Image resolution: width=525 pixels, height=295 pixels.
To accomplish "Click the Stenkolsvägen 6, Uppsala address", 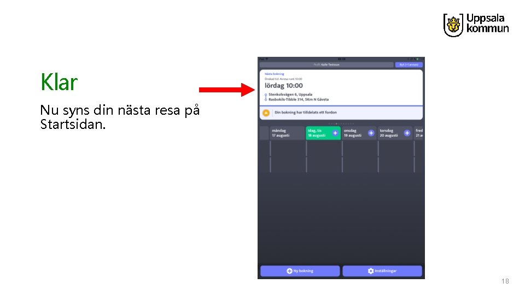I will click(x=290, y=95).
